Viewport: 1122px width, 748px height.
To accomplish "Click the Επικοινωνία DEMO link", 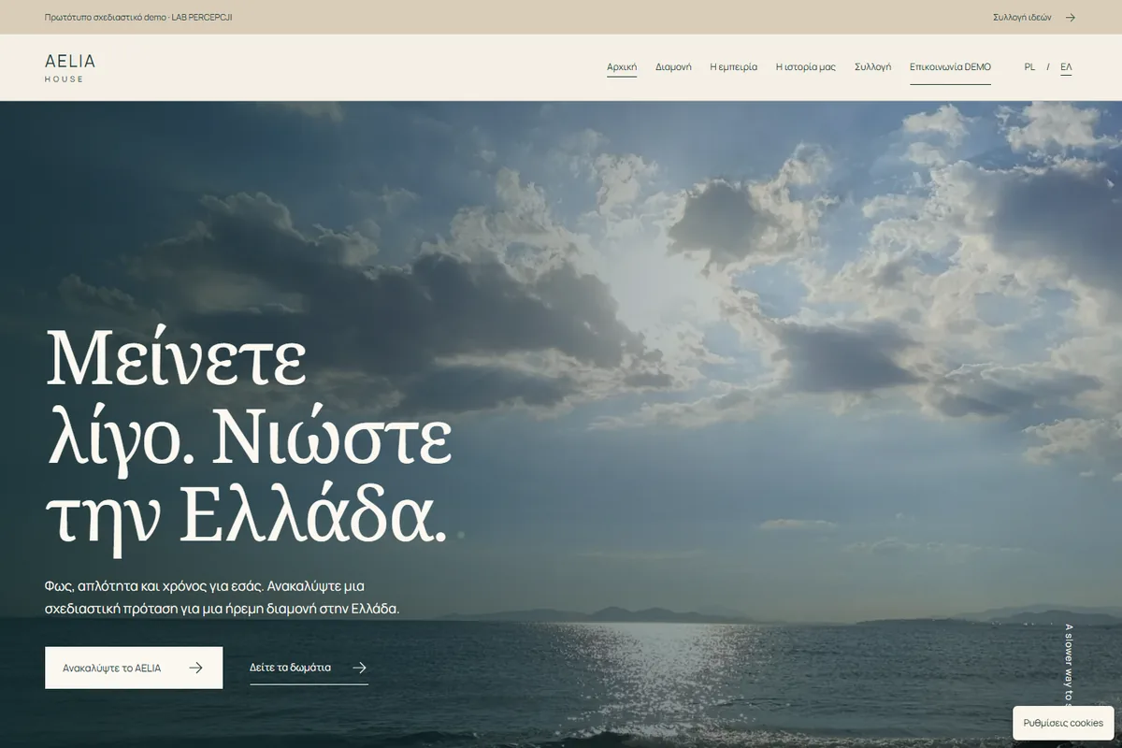I will 950,67.
